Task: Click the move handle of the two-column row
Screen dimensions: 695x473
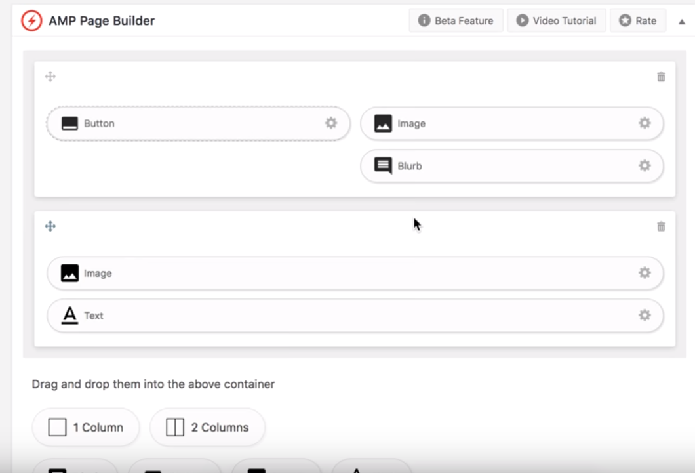Action: (x=50, y=77)
